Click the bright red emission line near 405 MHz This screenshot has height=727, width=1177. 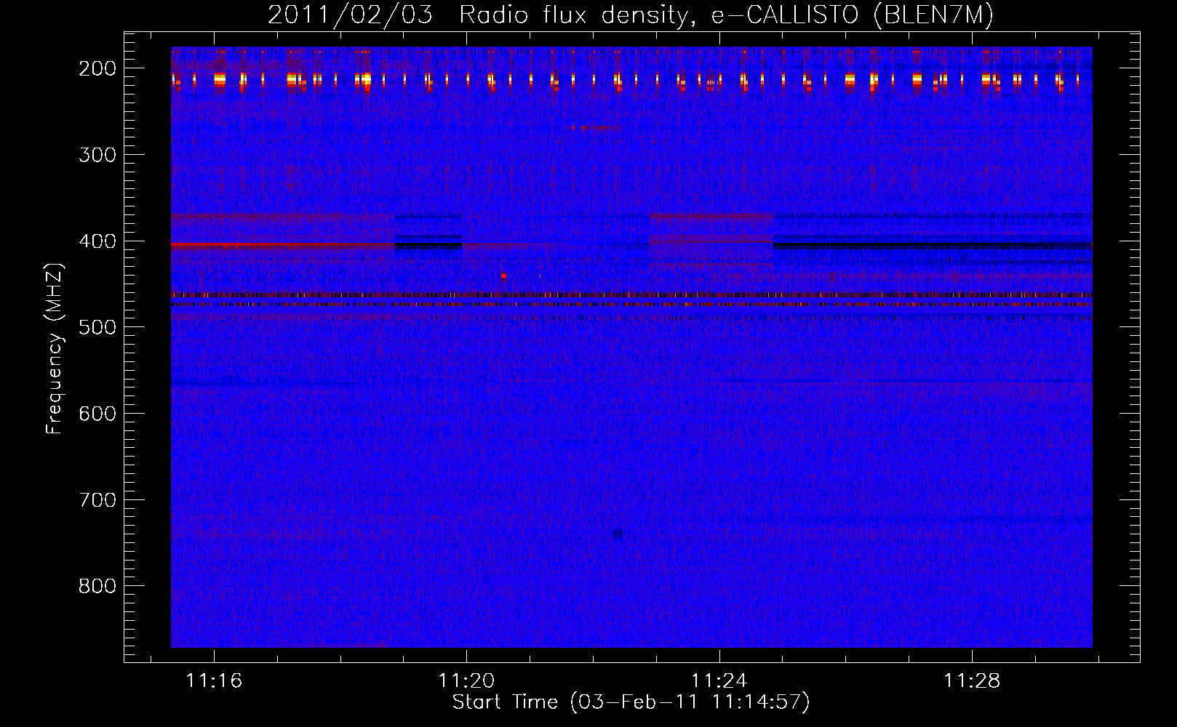pyautogui.click(x=284, y=245)
